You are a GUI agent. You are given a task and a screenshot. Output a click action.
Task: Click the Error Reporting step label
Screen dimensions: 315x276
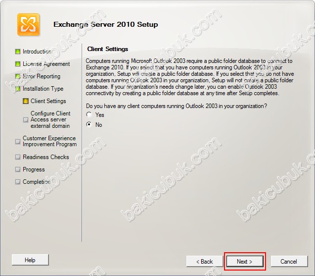point(42,76)
